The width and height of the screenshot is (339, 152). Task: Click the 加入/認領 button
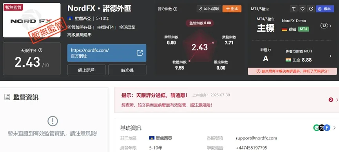click(209, 9)
